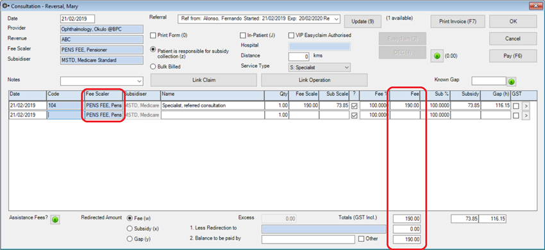Click the Fee Scale cell showing 190.00

[x=304, y=105]
